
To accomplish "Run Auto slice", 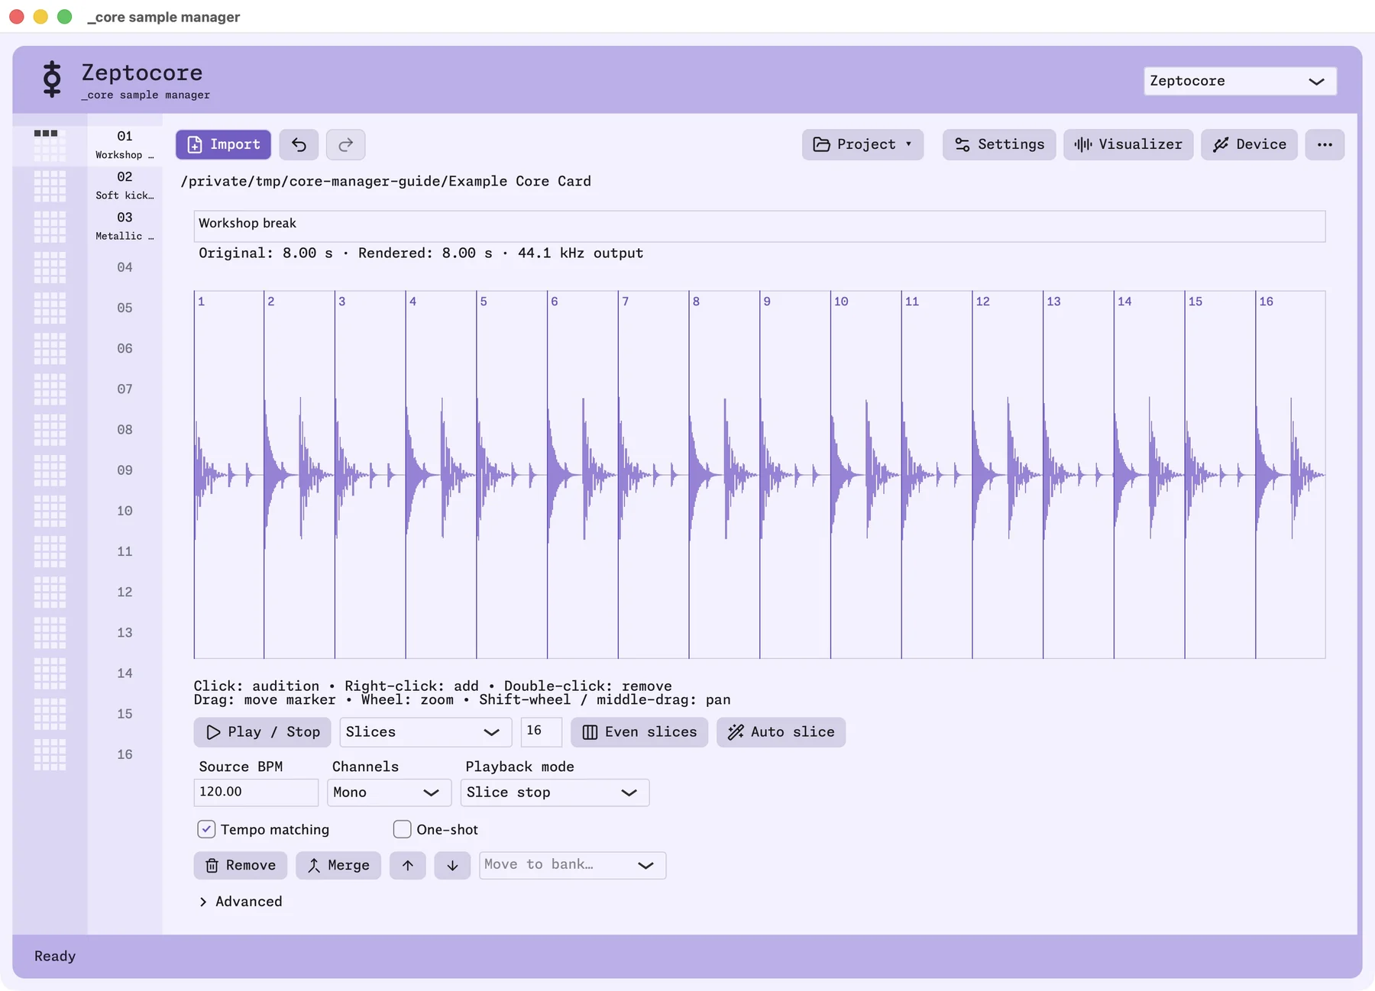I will 781,731.
